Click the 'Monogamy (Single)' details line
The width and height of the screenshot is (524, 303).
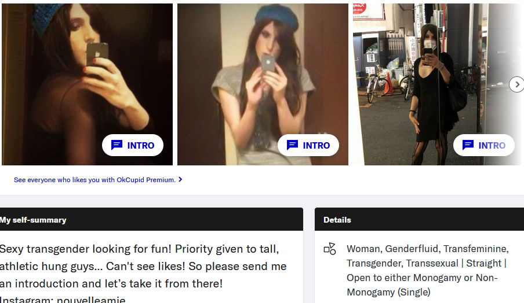(388, 292)
